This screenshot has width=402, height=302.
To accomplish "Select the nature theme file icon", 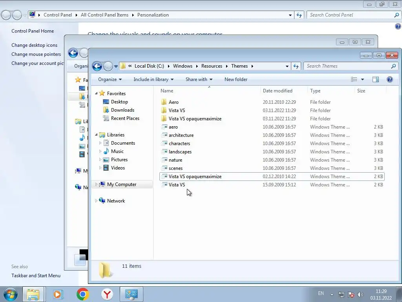I will pyautogui.click(x=164, y=160).
